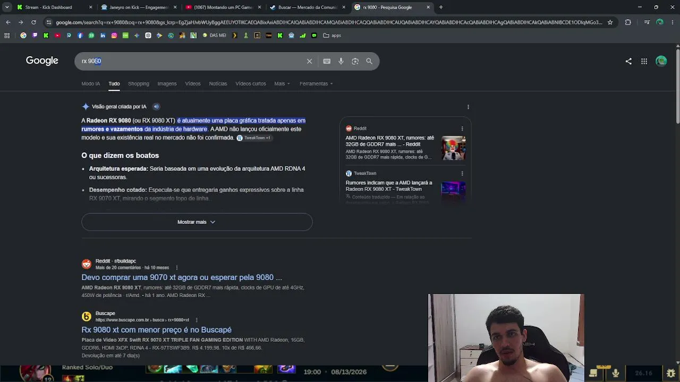
Task: Open Google Lens image search
Action: point(355,61)
